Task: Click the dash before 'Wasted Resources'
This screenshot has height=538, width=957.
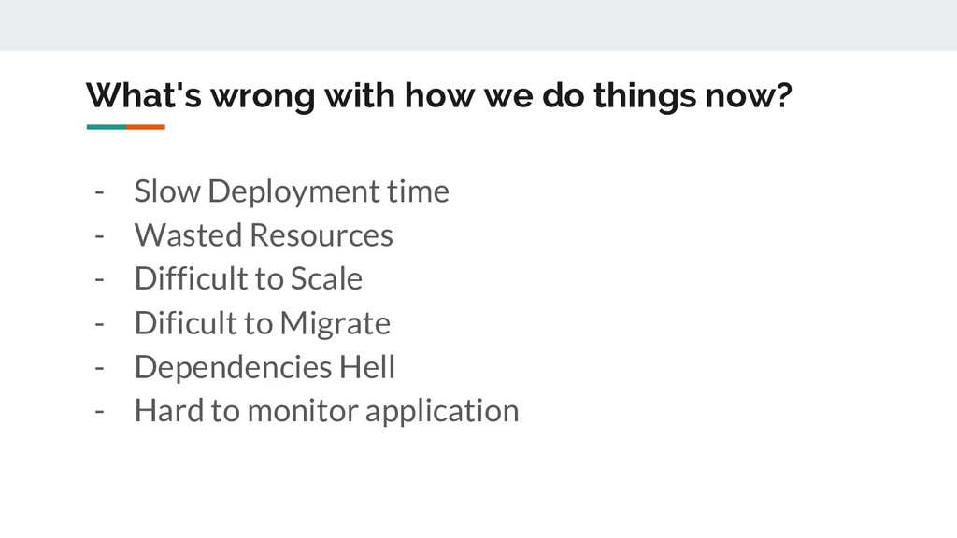Action: [x=99, y=236]
